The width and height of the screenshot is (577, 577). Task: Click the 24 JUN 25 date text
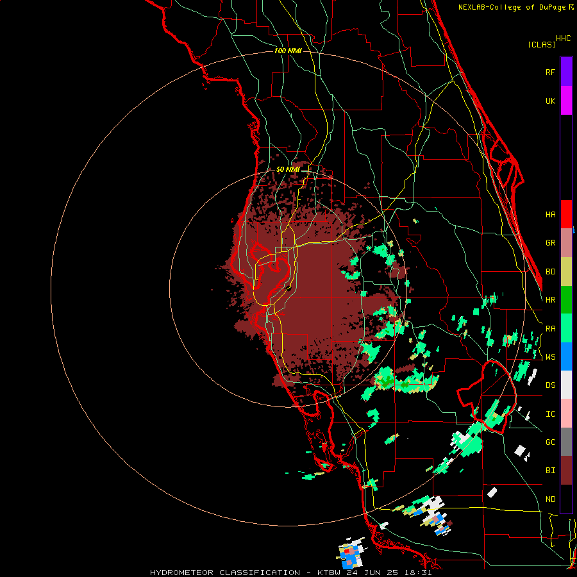pyautogui.click(x=374, y=573)
